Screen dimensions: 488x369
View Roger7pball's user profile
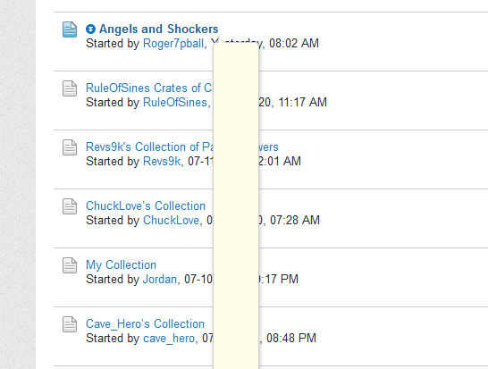[x=173, y=43]
